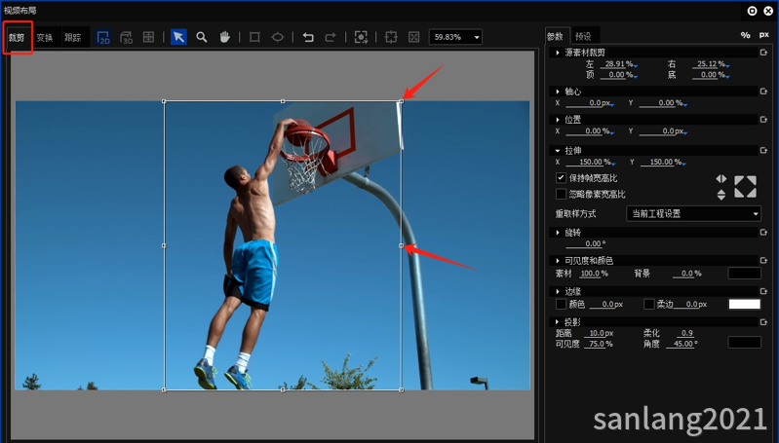This screenshot has height=443, width=779.
Task: Click the undo arrow icon
Action: pos(308,37)
